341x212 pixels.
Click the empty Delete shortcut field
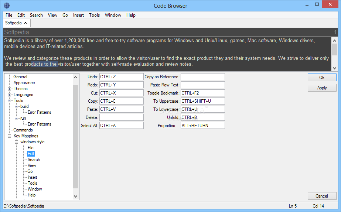coord(121,117)
